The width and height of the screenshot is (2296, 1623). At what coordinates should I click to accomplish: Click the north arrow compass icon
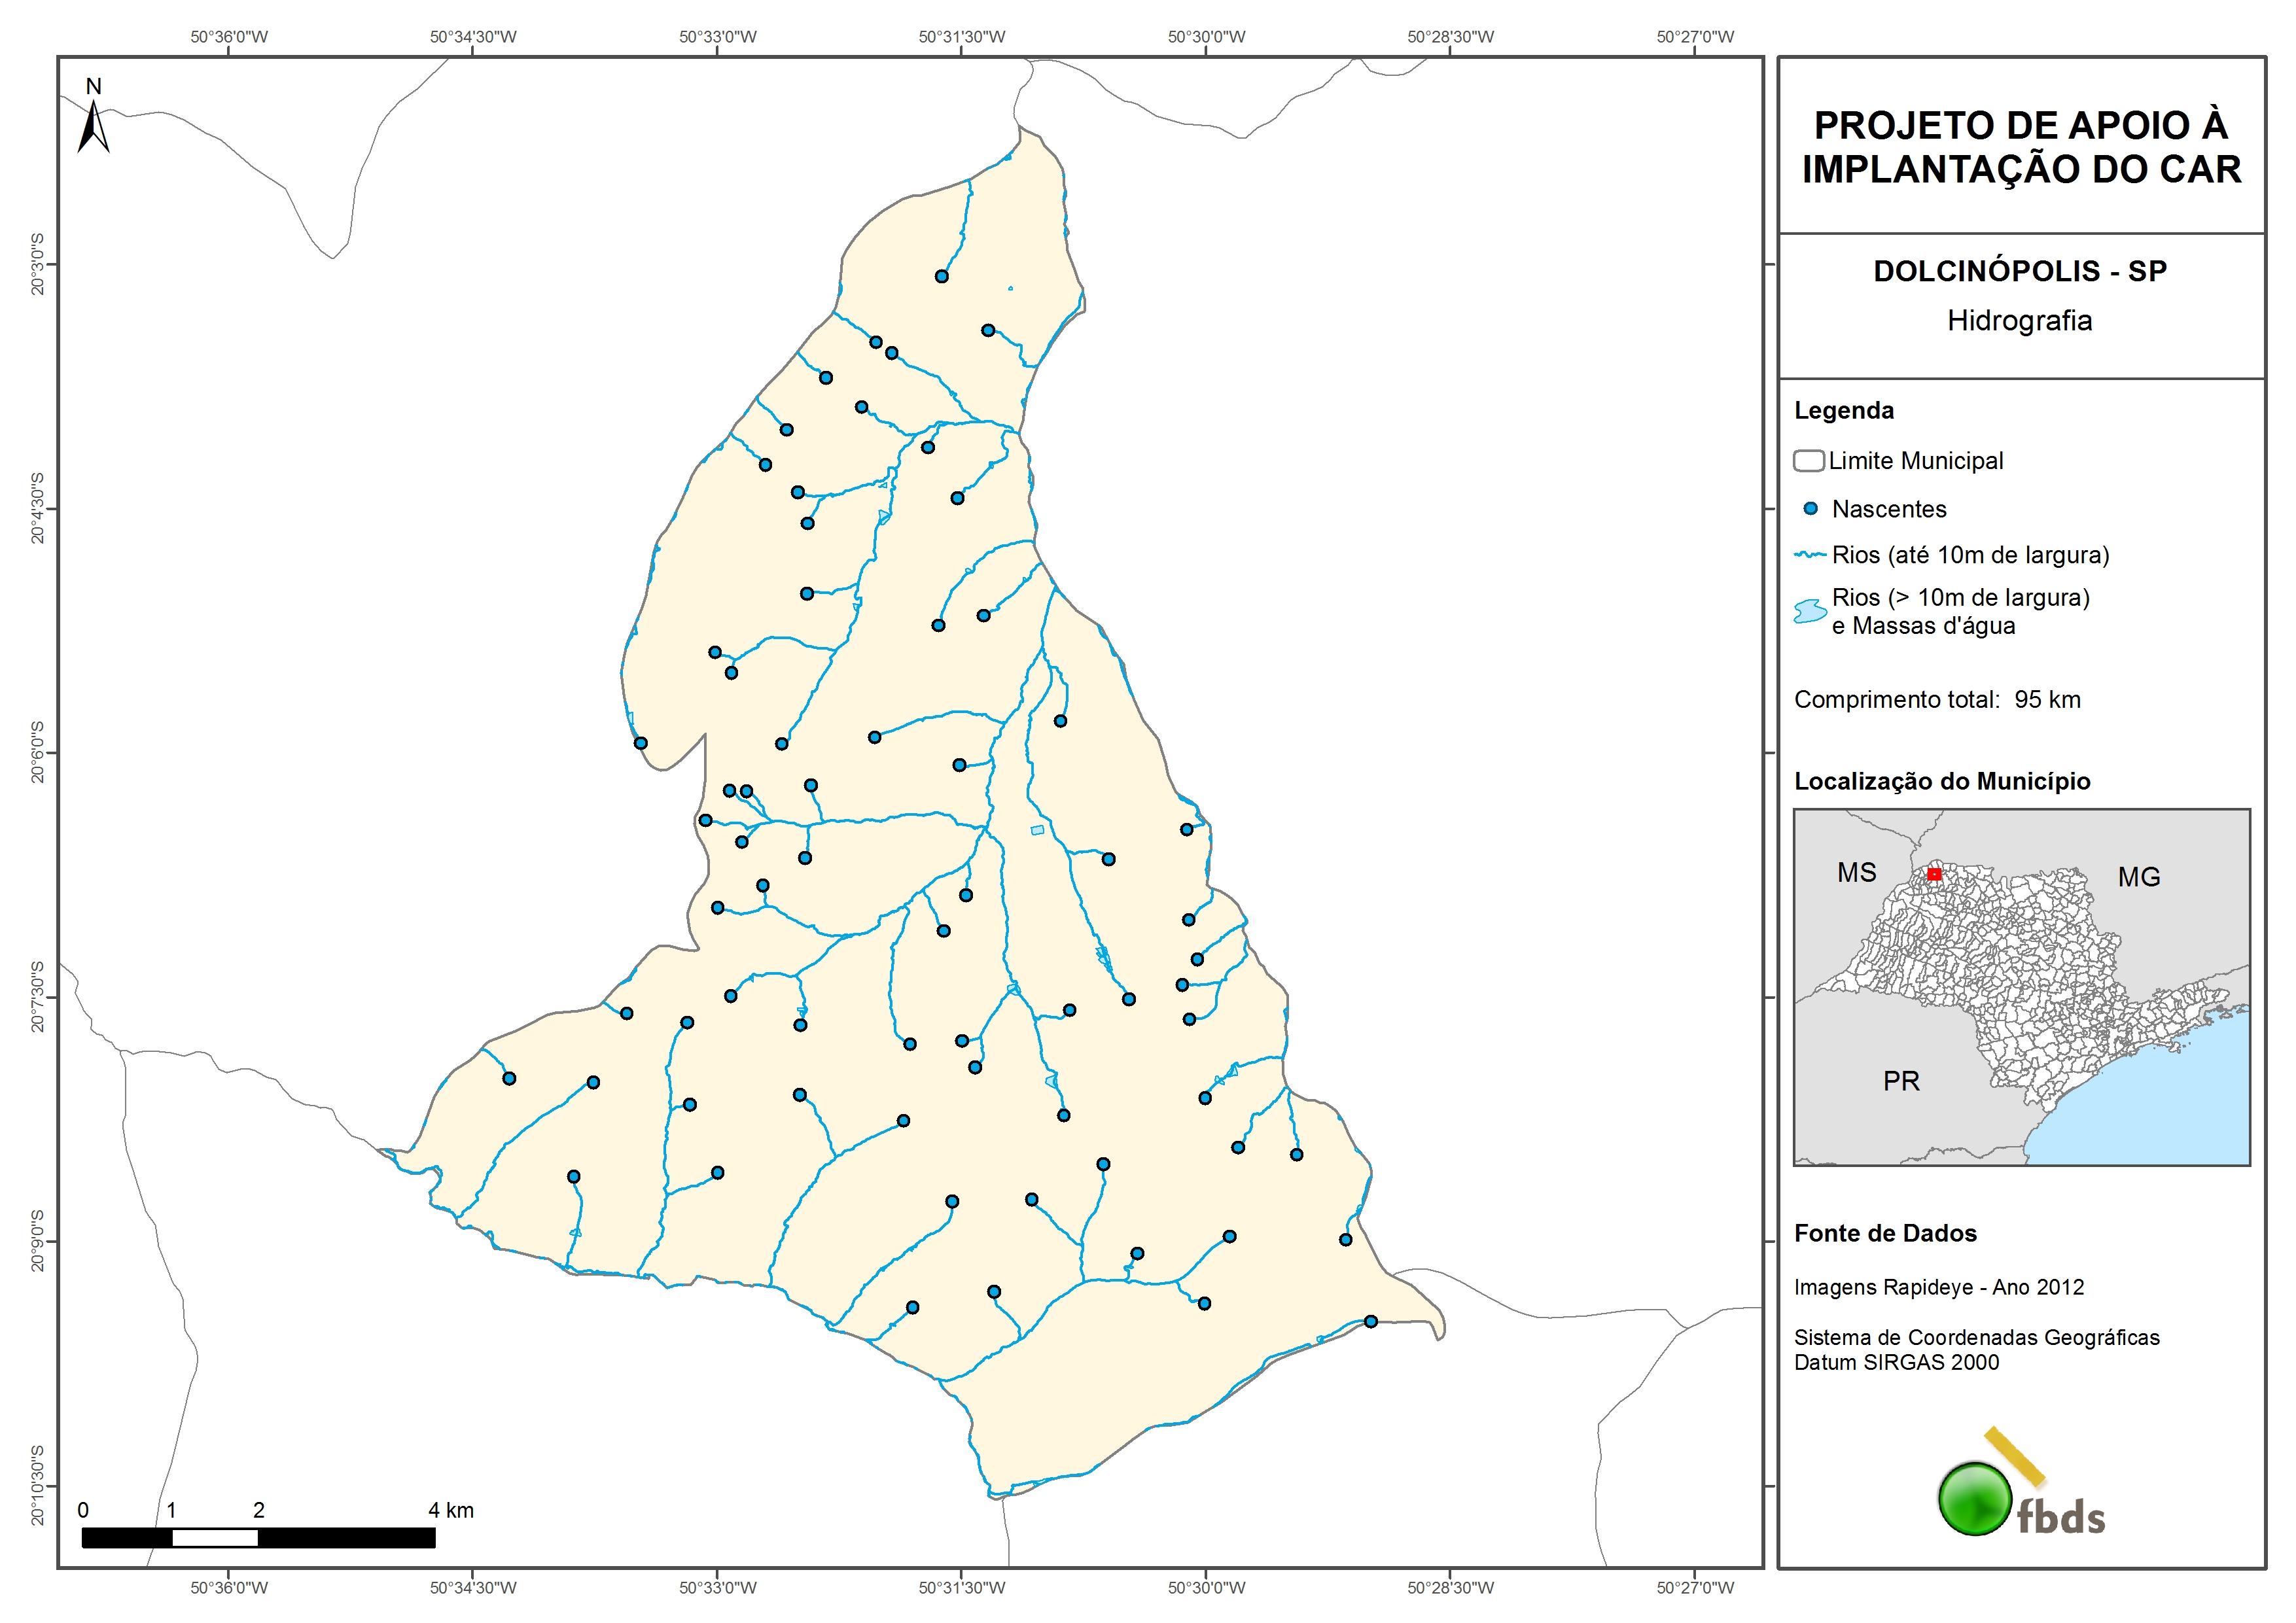pyautogui.click(x=93, y=125)
